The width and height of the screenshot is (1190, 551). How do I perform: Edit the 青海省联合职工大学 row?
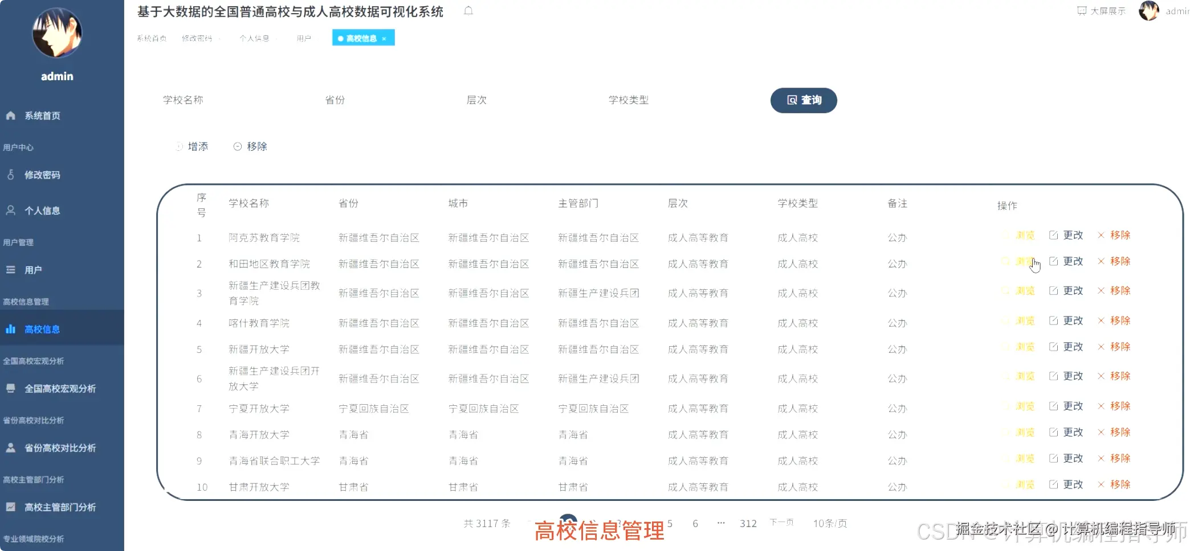pos(1066,458)
